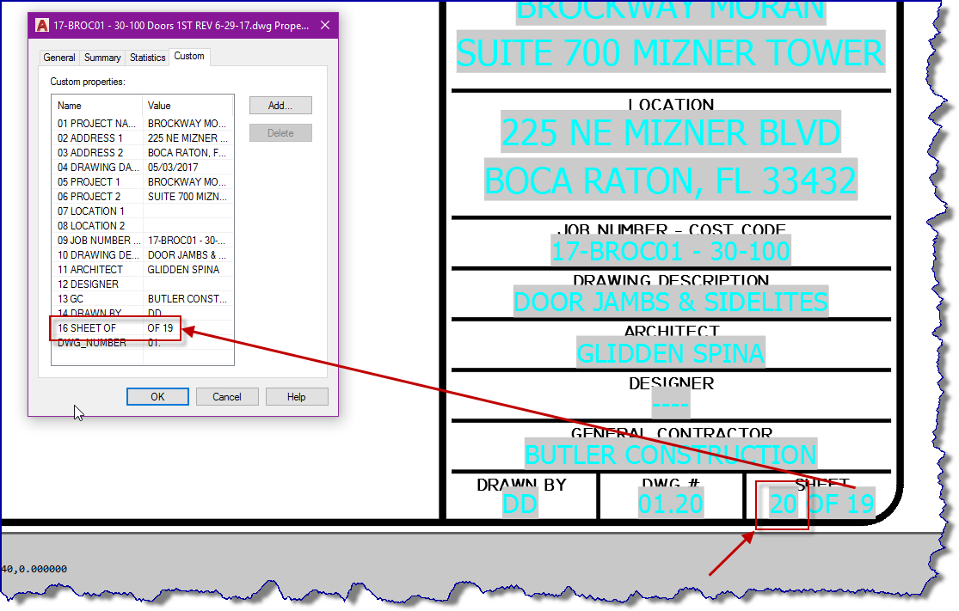This screenshot has height=611, width=959.
Task: Click the 01.20 drawing number field
Action: click(x=670, y=504)
